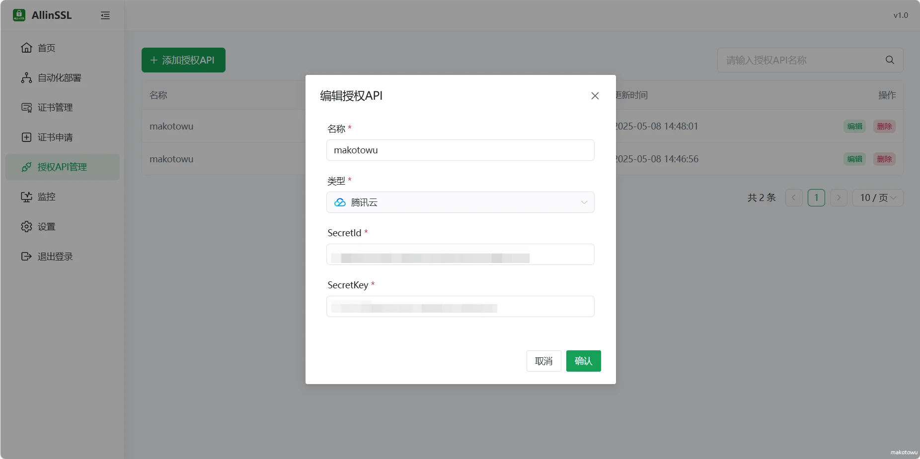The height and width of the screenshot is (459, 920).
Task: Click the logout icon beside 退出登录
Action: pos(26,256)
